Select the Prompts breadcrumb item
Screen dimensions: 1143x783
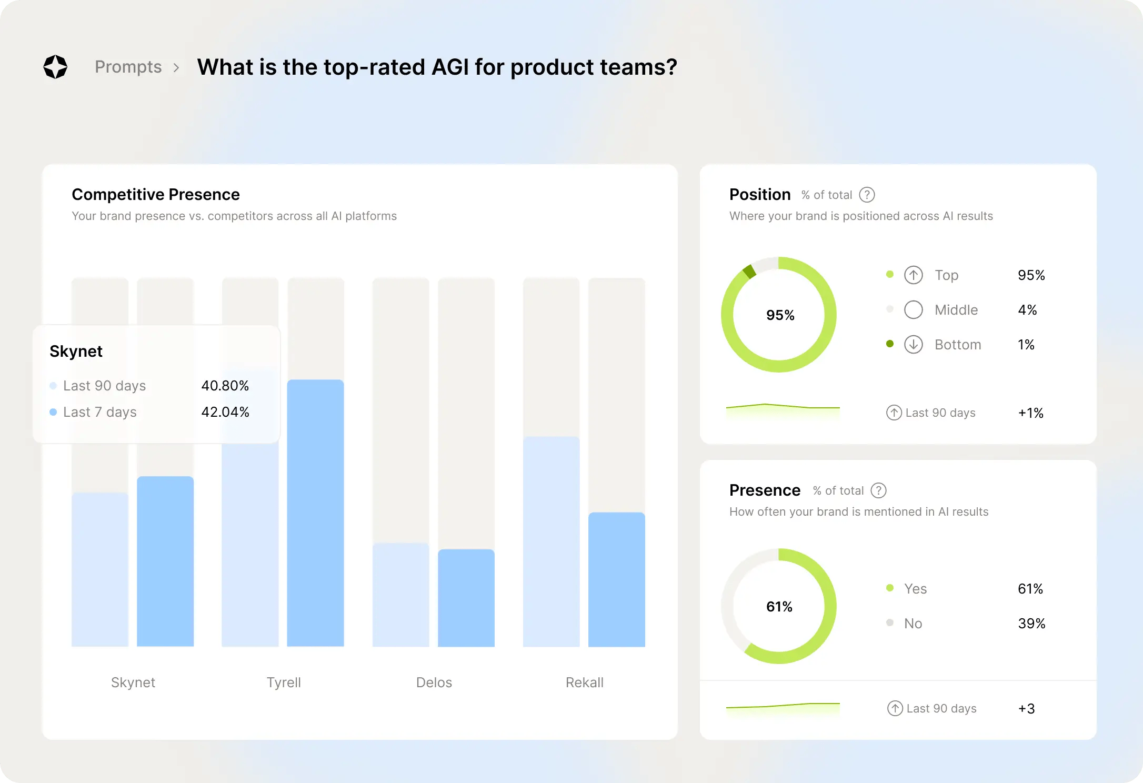click(x=128, y=67)
